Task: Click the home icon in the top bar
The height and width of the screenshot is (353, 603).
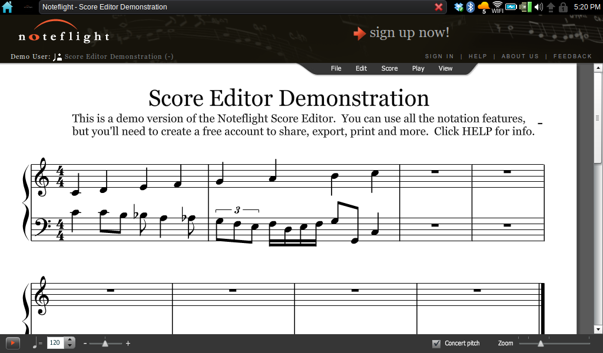Action: tap(7, 7)
